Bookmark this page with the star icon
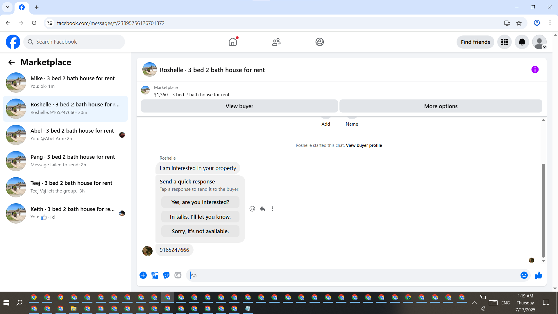Image resolution: width=558 pixels, height=314 pixels. (519, 23)
